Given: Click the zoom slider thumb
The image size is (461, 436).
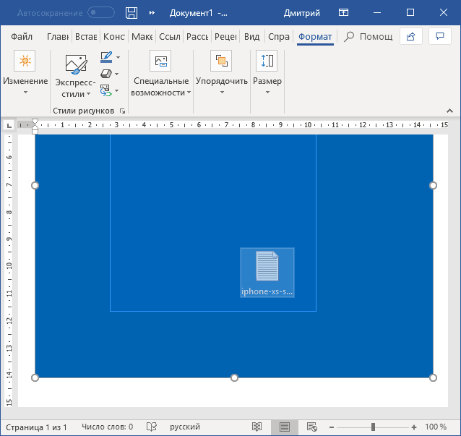Looking at the screenshot, I should [x=373, y=427].
